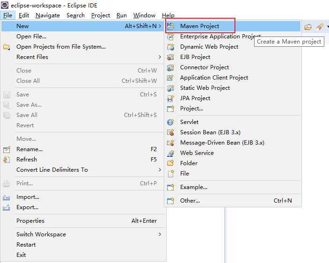This screenshot has width=329, height=263.
Task: Select Dynamic Web Project entry
Action: (233, 47)
